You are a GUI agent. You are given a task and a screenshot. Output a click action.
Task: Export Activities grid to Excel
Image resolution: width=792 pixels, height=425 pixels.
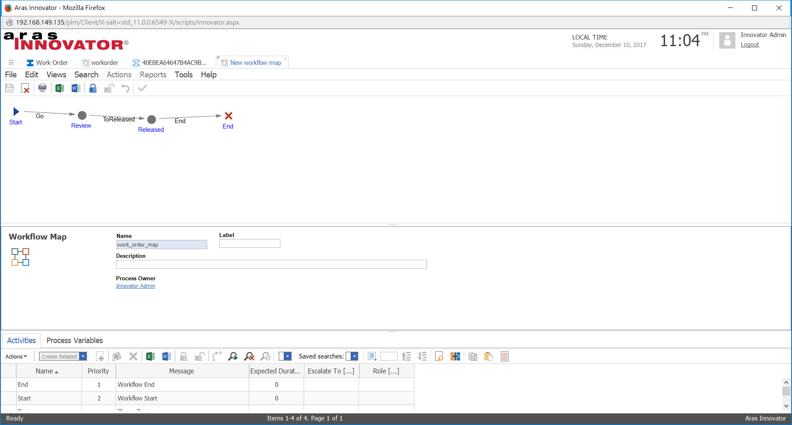coord(150,356)
